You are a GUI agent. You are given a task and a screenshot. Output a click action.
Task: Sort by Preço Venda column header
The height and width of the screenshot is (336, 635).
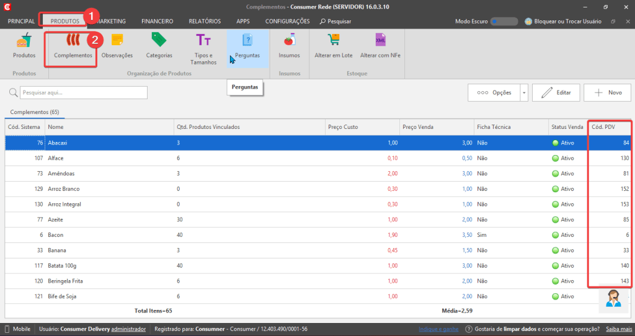(x=437, y=127)
